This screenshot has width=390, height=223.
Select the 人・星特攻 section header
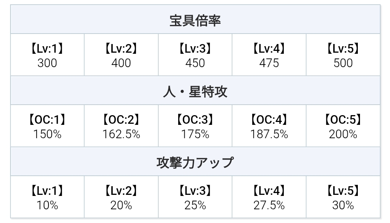coord(195,91)
